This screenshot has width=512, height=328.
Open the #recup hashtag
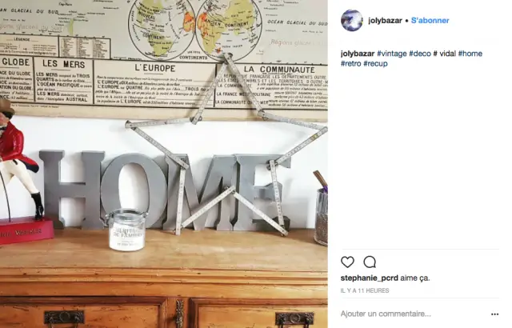pyautogui.click(x=375, y=63)
